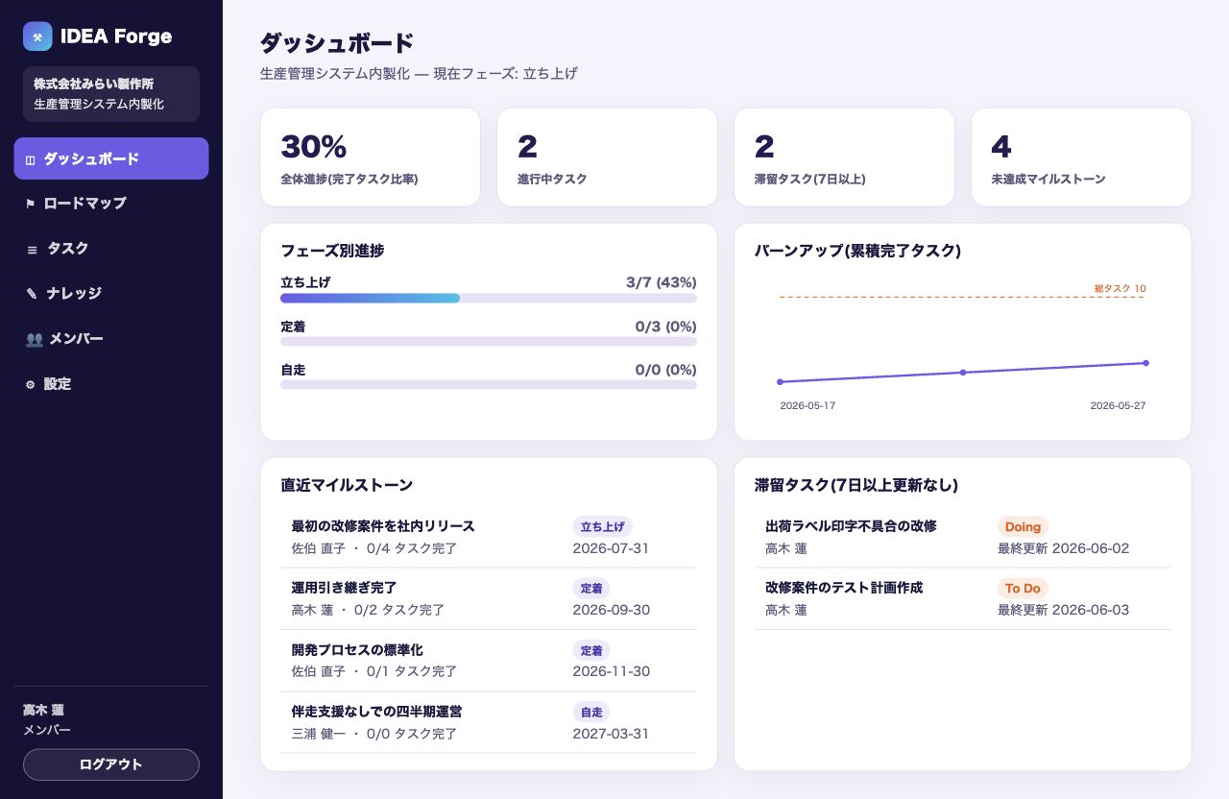
Task: Click the last burn-up data point 2026-05-27
Action: pos(1145,363)
